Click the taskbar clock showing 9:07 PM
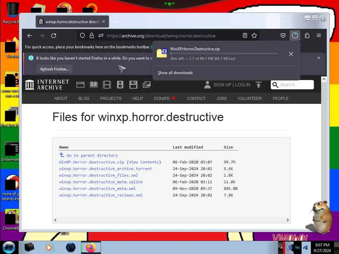 (x=322, y=248)
